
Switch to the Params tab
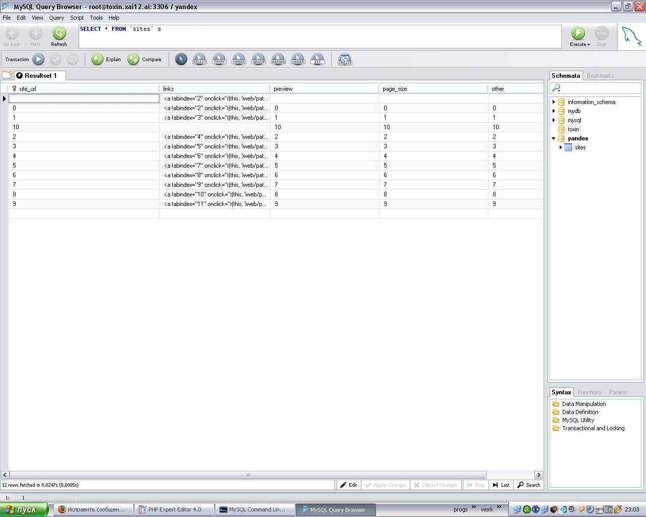[x=618, y=392]
